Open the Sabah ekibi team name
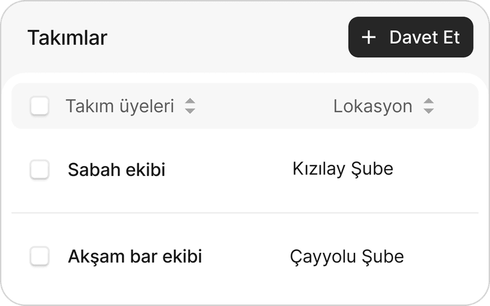The image size is (490, 306). point(117,170)
